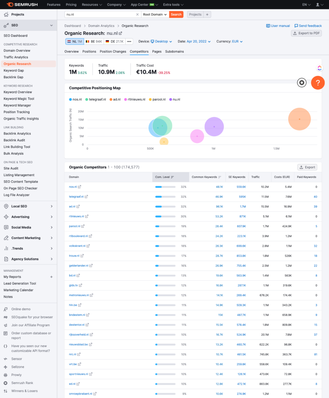The image size is (329, 398).
Task: Click the Agency Solutions document icon
Action: point(6,259)
